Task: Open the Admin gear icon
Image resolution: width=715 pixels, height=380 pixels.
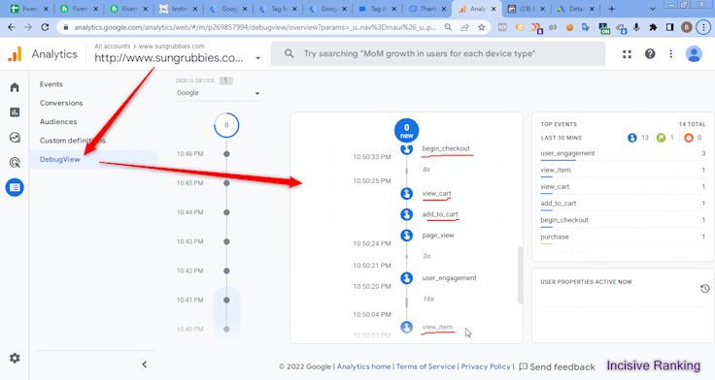Action: click(15, 358)
